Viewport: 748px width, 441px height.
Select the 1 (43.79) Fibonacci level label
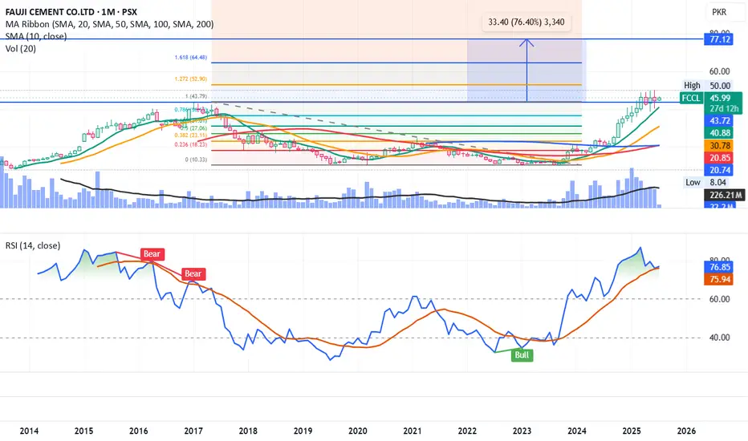(196, 97)
